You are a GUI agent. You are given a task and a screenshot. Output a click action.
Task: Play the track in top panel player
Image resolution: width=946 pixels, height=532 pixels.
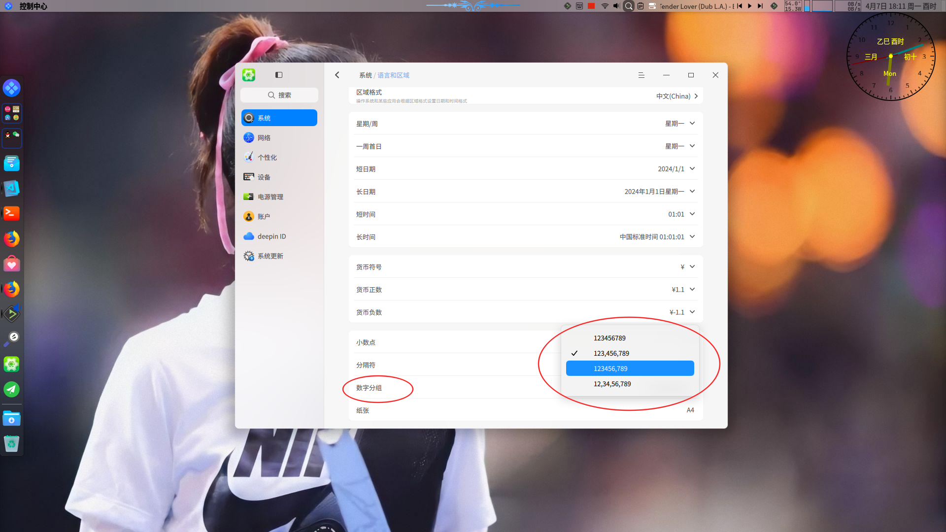pyautogui.click(x=750, y=6)
